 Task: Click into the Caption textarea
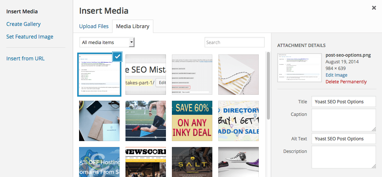pyautogui.click(x=344, y=120)
